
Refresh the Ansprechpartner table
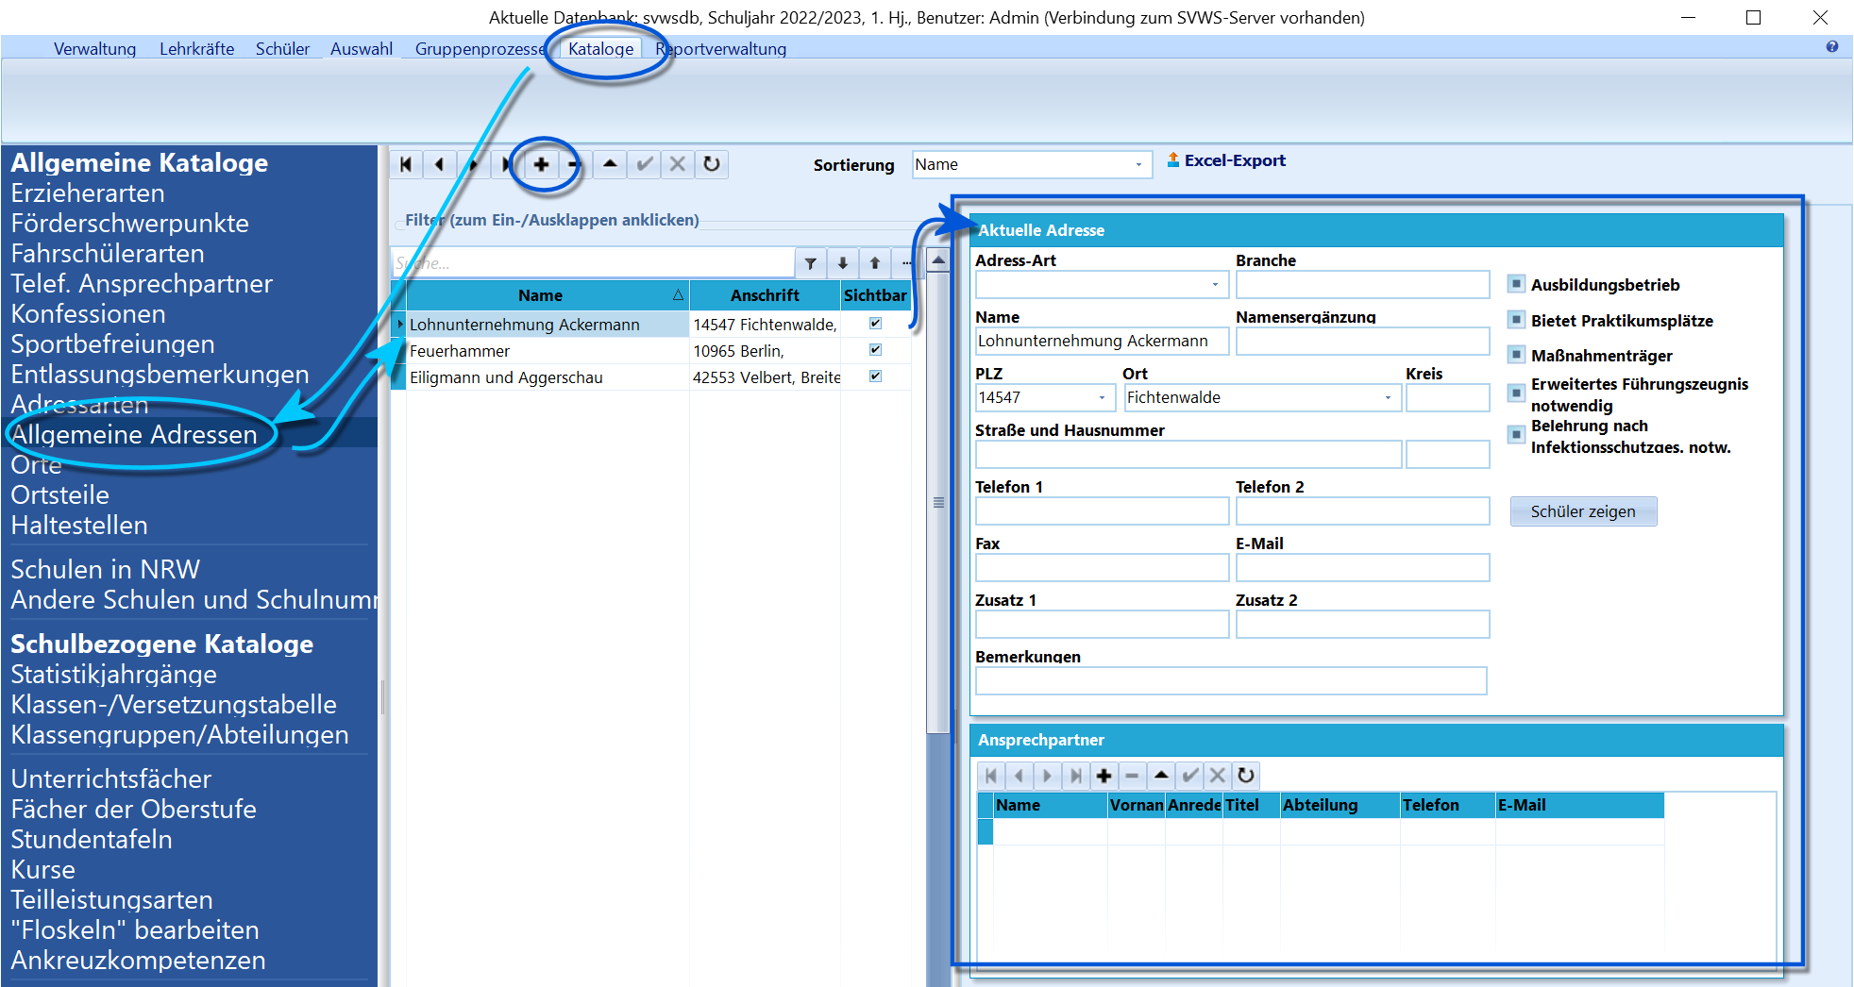coord(1246,776)
